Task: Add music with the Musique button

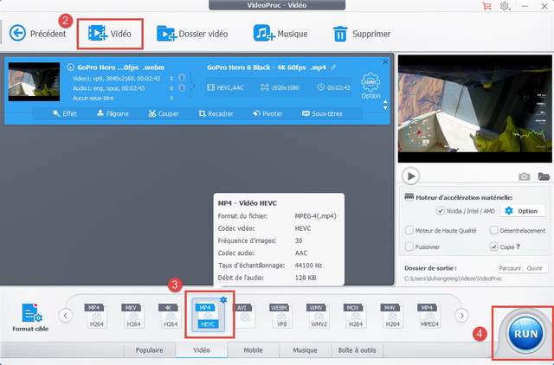Action: [x=280, y=34]
